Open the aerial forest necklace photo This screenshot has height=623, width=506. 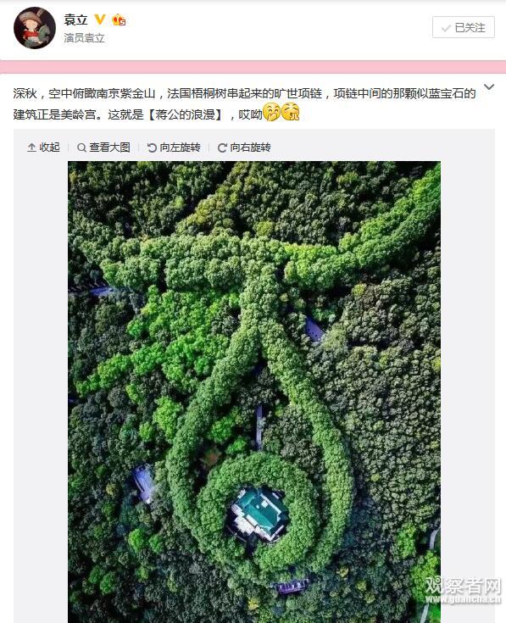(254, 392)
